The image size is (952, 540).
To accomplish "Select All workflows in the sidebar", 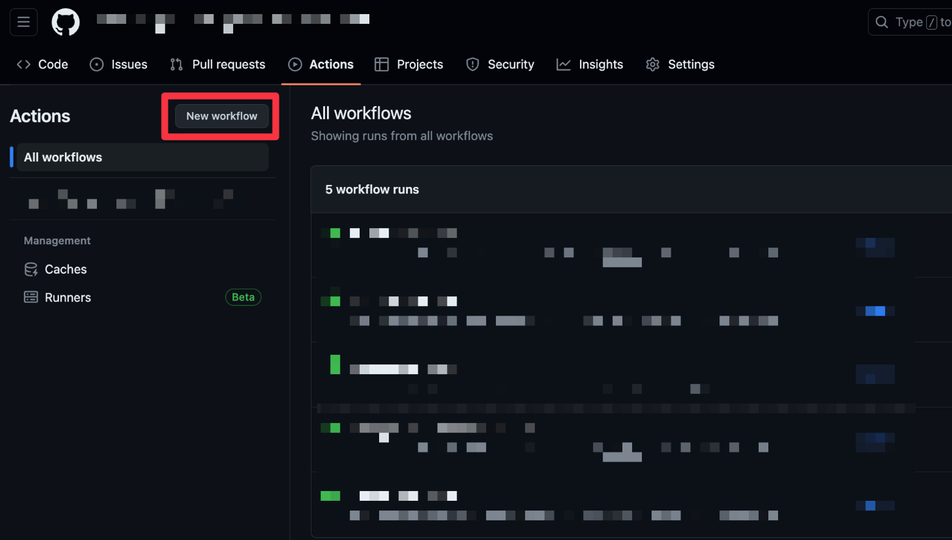I will tap(141, 157).
